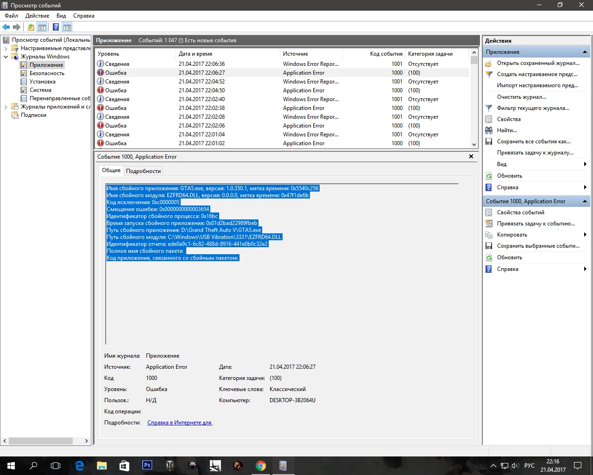The image size is (593, 475).
Task: Close the event details preview pane
Action: [x=471, y=156]
